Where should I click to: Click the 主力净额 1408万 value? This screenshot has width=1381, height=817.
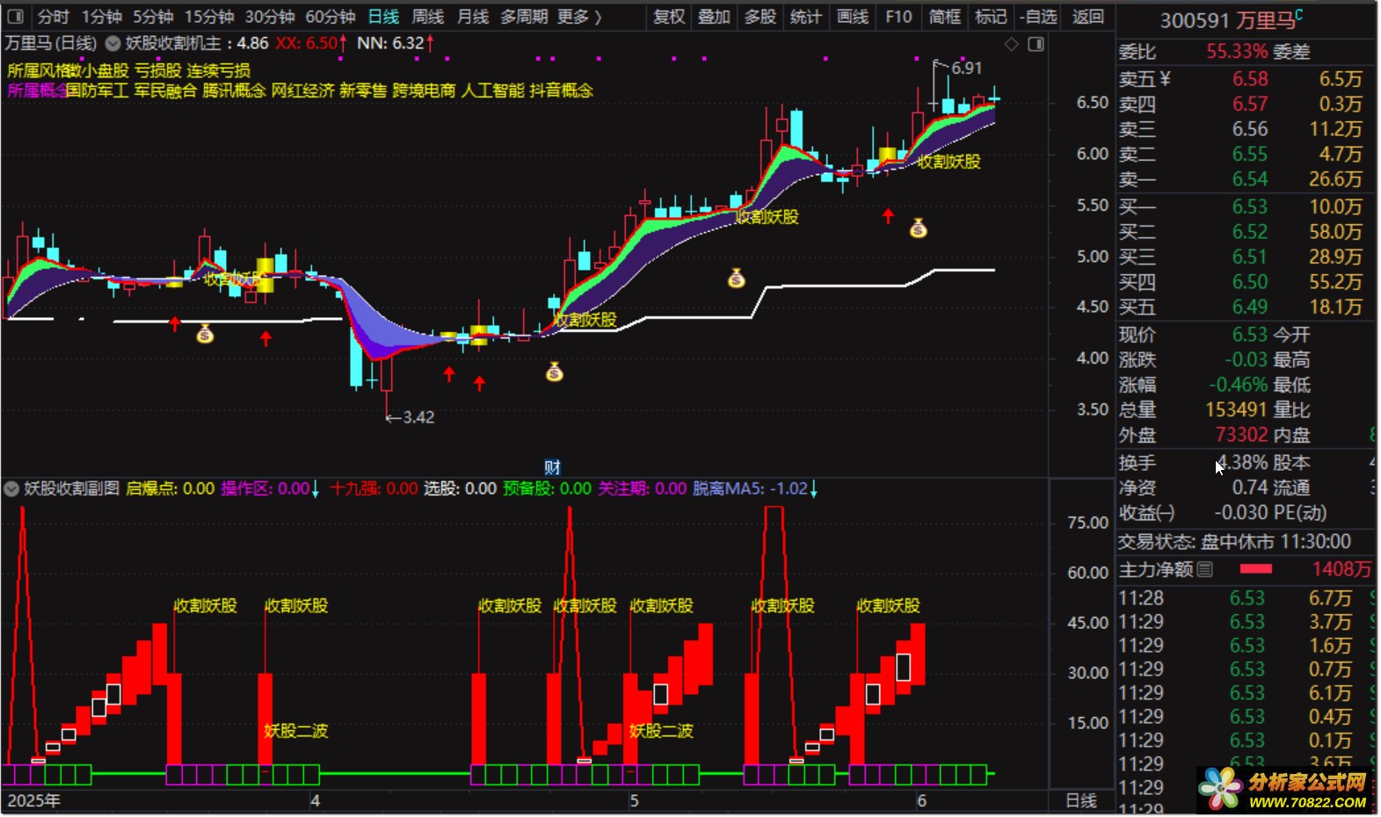(1341, 569)
